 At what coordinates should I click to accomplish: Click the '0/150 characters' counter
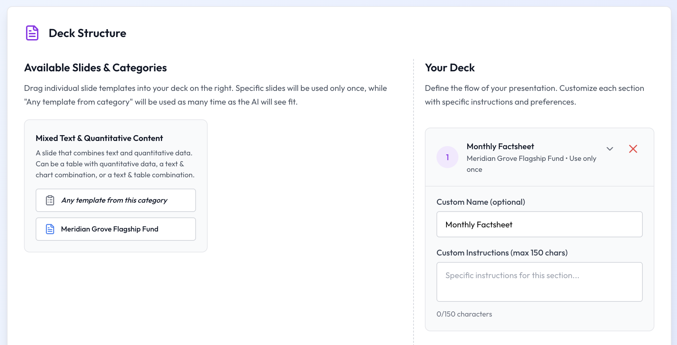pos(464,314)
